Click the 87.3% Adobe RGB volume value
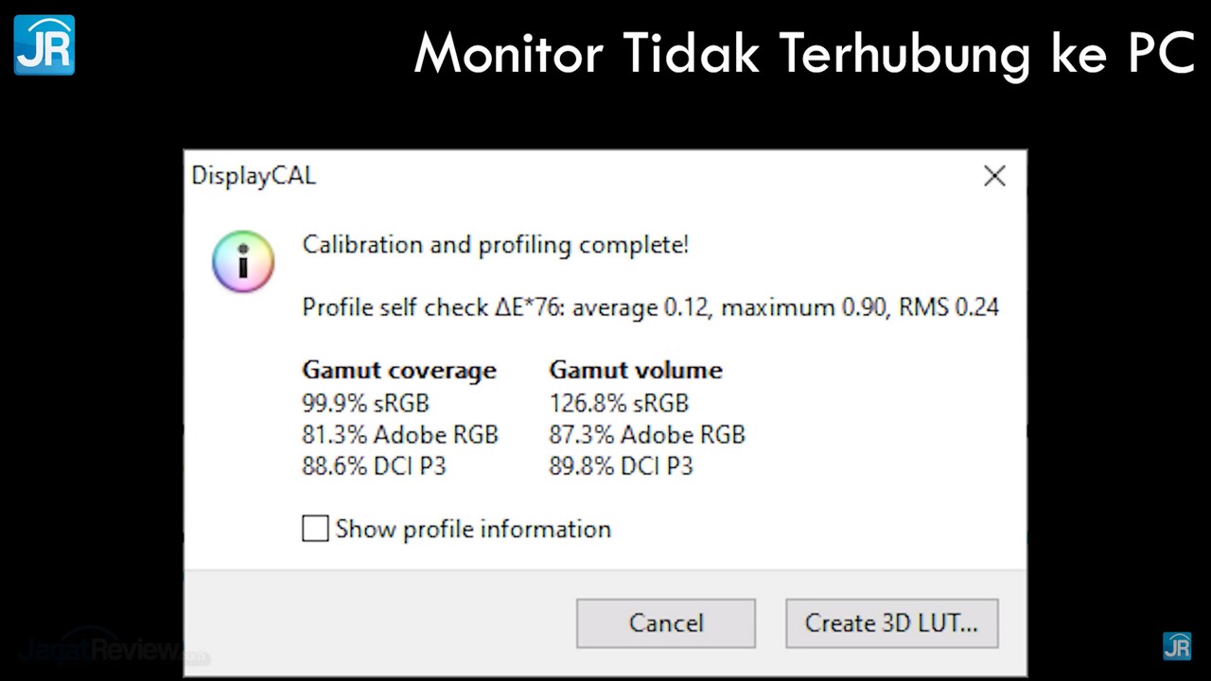This screenshot has width=1211, height=681. click(646, 435)
